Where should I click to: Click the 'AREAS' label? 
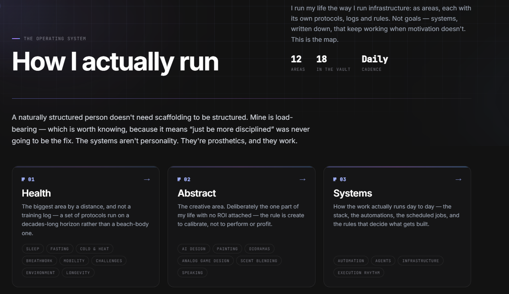click(298, 69)
